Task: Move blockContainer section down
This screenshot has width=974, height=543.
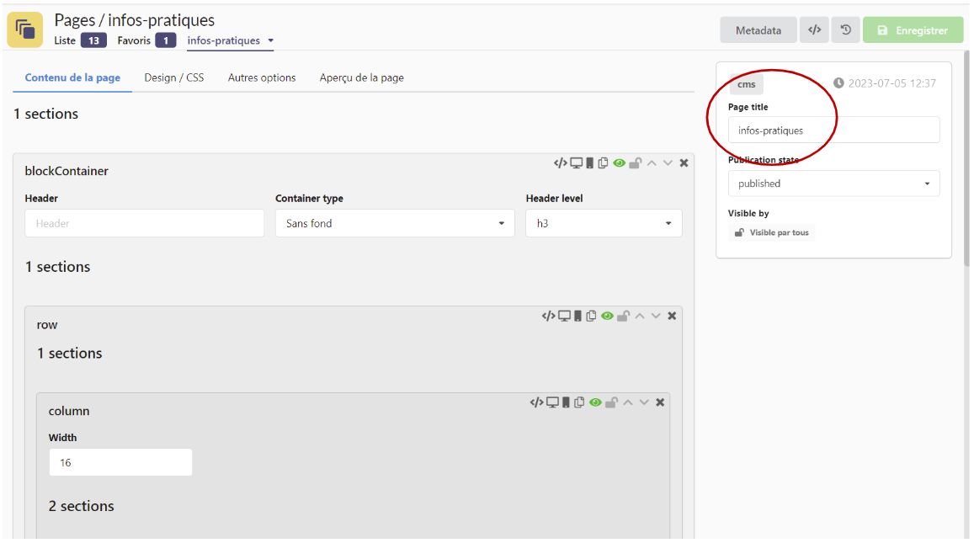Action: pos(668,163)
